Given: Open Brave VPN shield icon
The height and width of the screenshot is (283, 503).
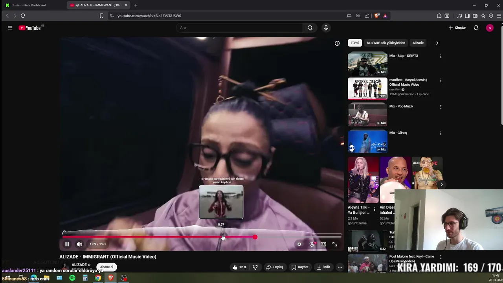Looking at the screenshot, I should point(491,16).
